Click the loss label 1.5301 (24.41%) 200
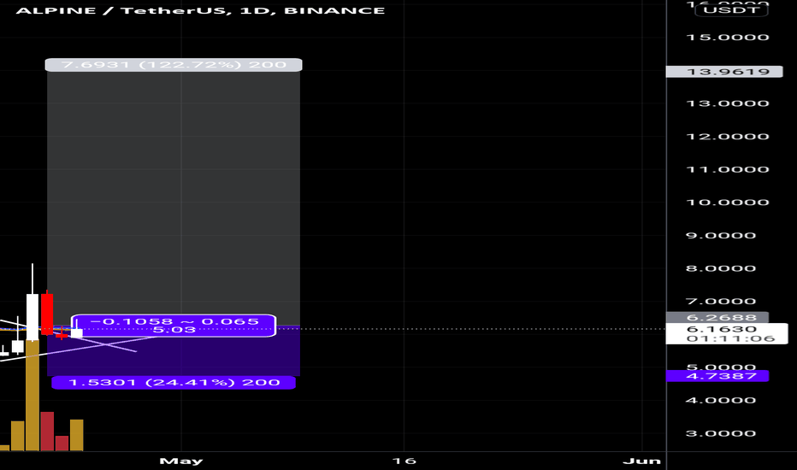Screen dimensions: 797x470 click(174, 383)
